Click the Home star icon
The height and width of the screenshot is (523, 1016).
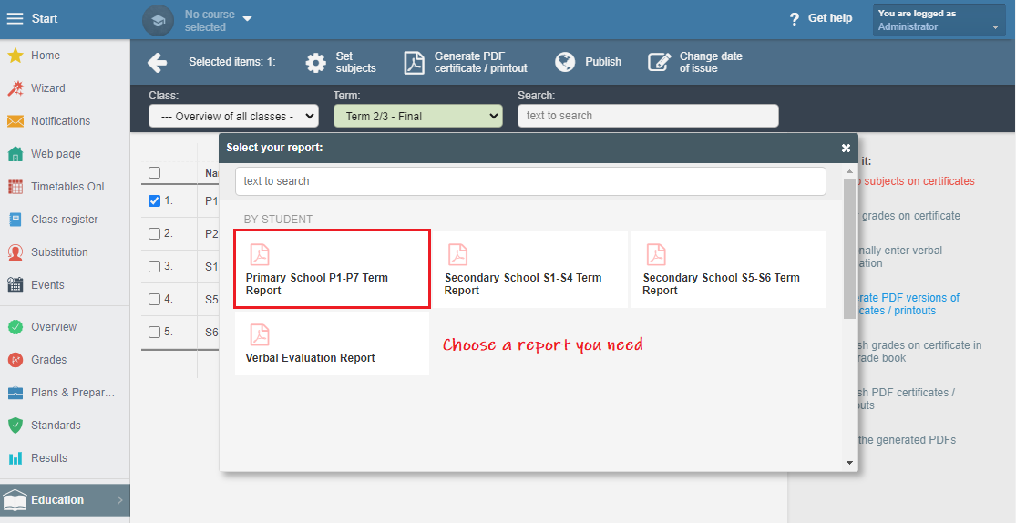[15, 55]
